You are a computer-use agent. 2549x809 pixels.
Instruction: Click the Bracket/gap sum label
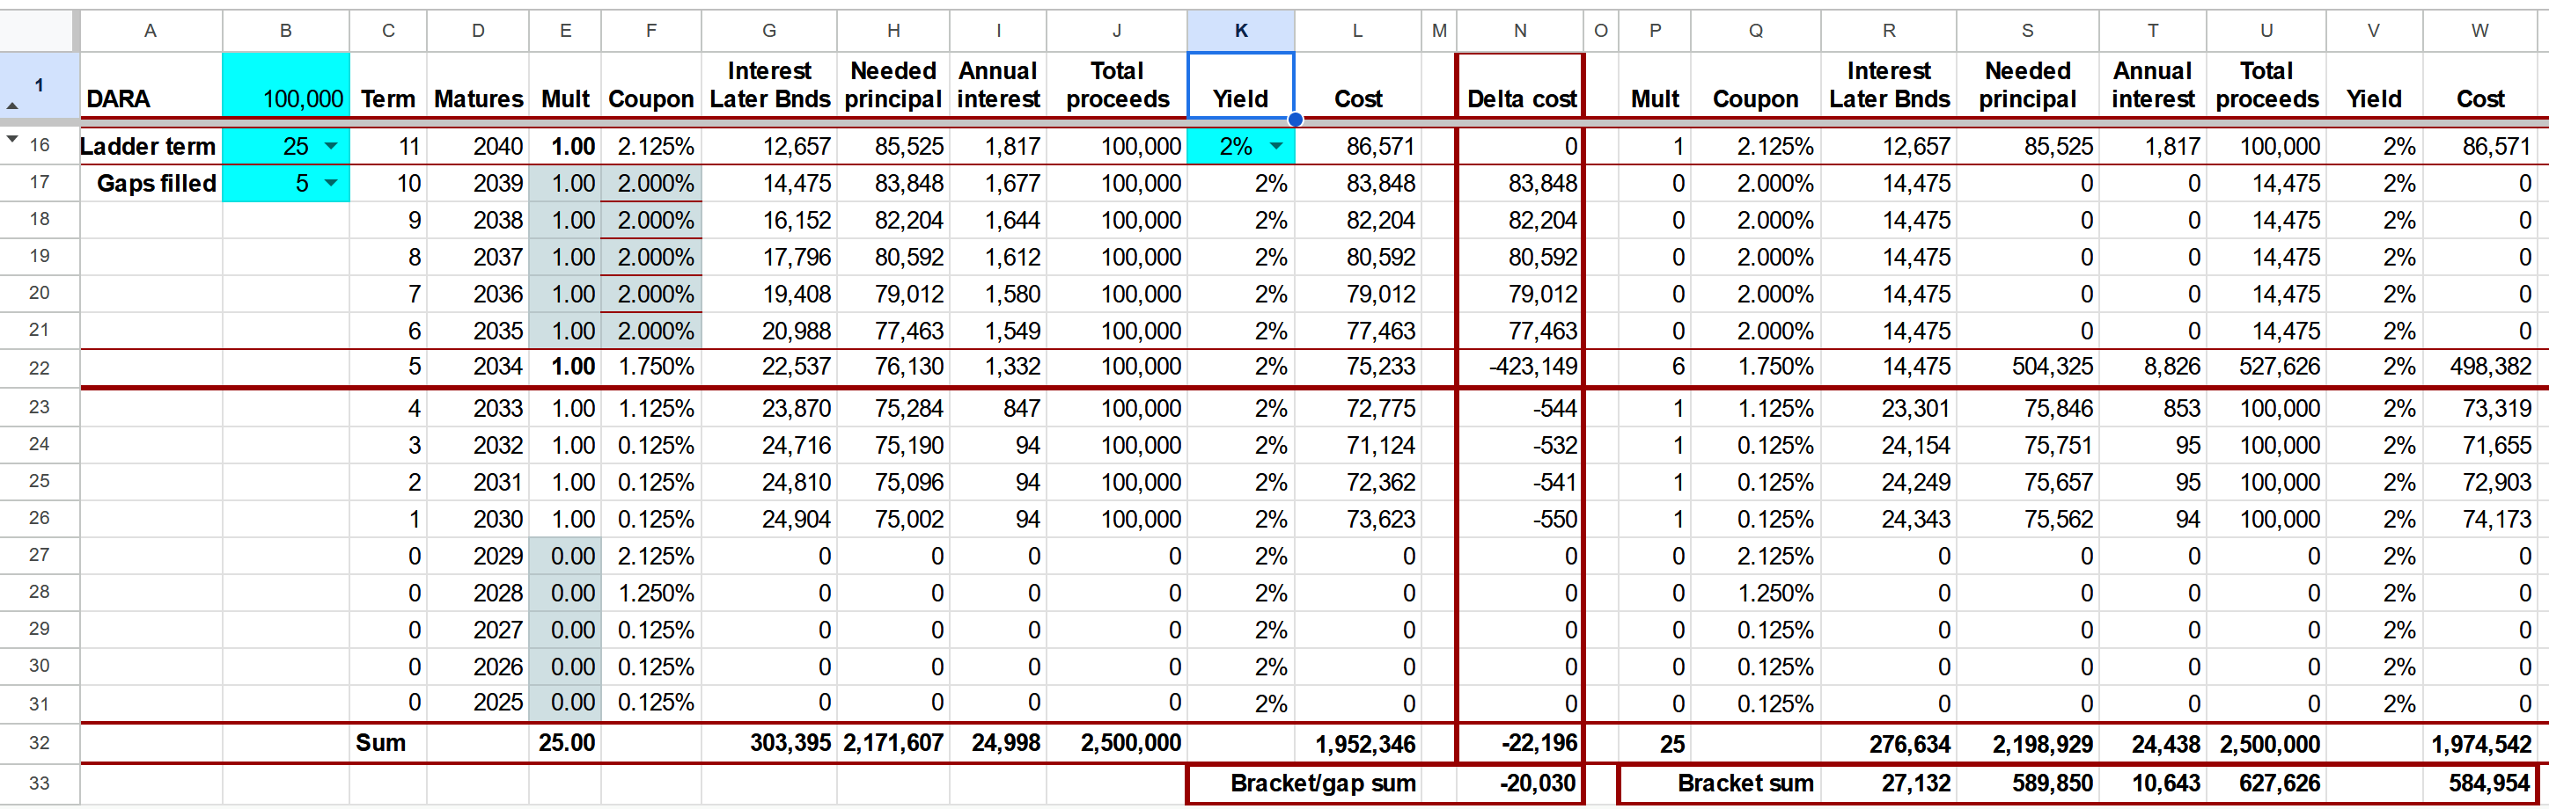click(x=1322, y=783)
